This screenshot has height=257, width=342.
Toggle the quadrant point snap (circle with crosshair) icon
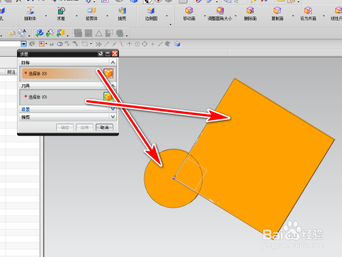[x=145, y=44]
